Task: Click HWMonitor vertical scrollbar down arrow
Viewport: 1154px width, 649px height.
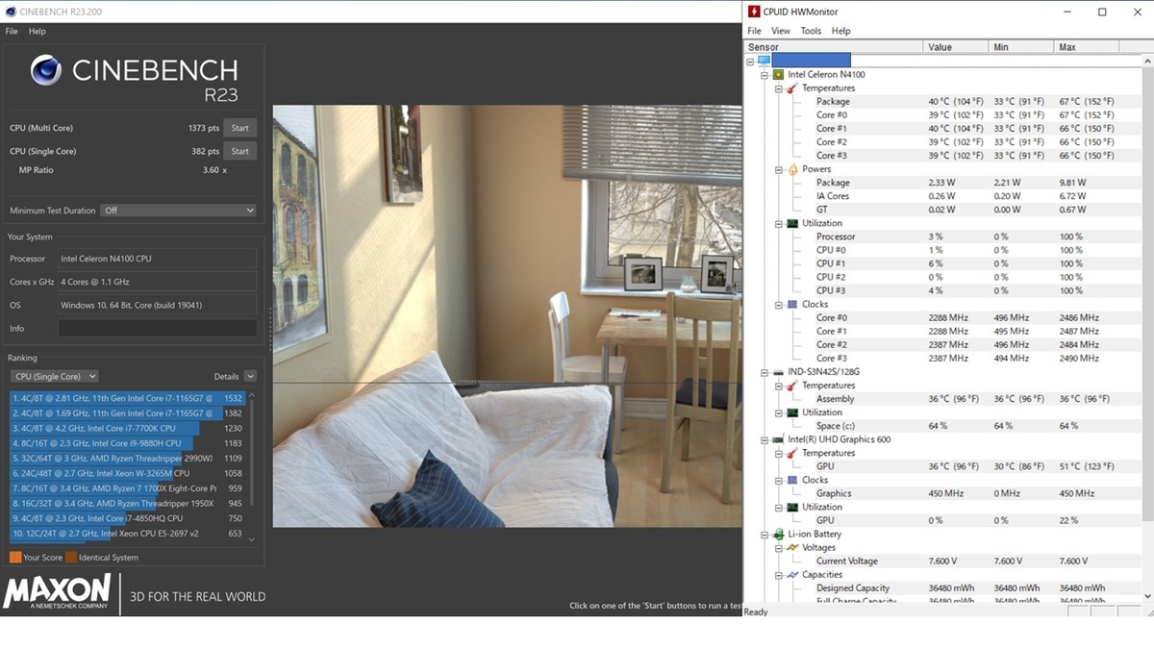Action: [1148, 596]
